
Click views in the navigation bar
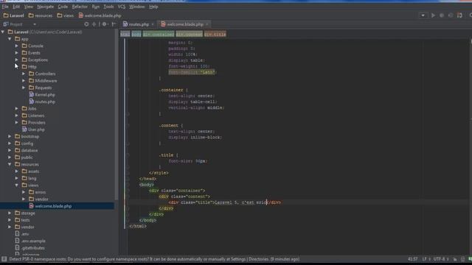(x=66, y=15)
